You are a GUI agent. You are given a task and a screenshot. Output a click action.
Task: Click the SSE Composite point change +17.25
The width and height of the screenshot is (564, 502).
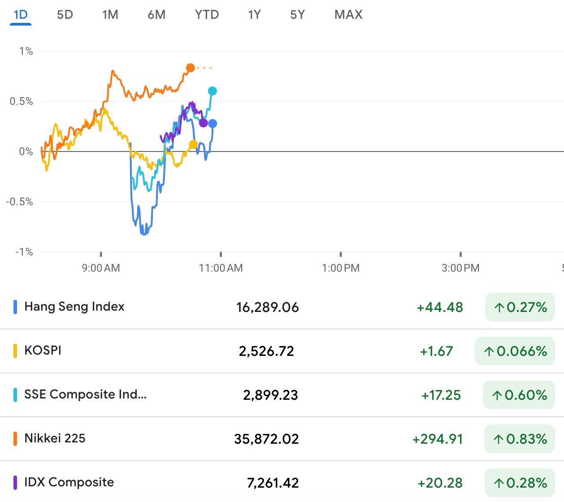click(441, 395)
